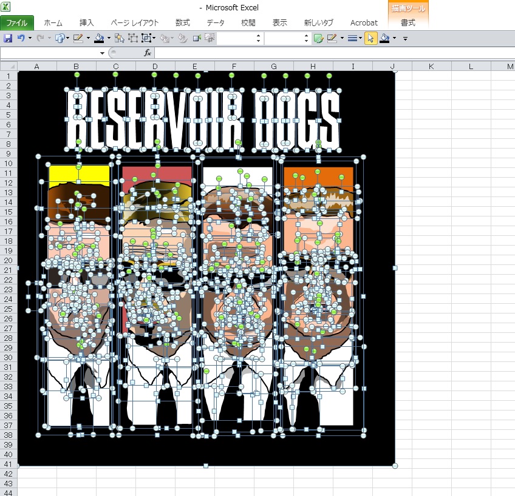Click the greyed-out edit points icon

[x=183, y=38]
